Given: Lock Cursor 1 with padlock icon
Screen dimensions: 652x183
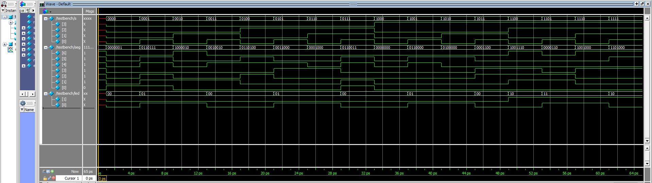Looking at the screenshot, I should point(45,178).
